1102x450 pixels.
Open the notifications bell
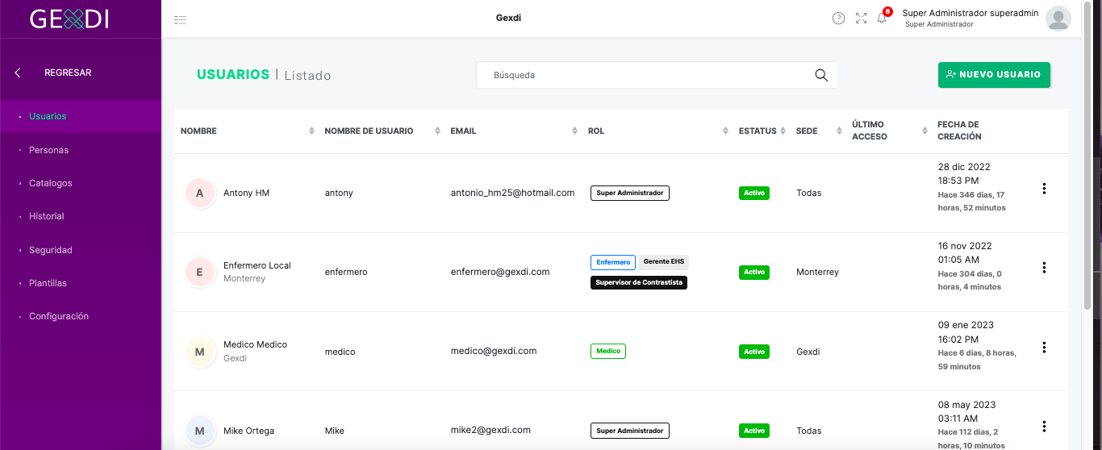(882, 18)
